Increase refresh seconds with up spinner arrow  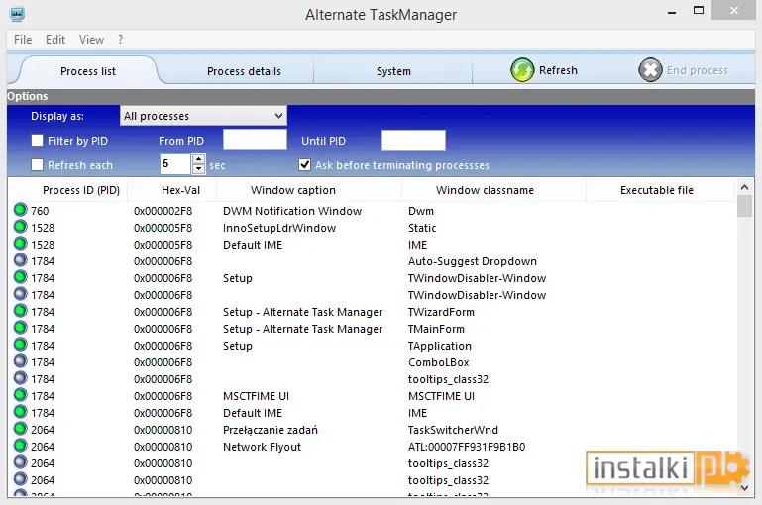pos(198,159)
